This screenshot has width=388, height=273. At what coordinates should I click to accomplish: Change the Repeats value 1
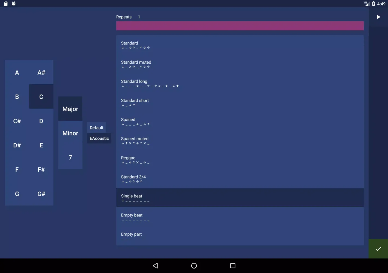[139, 17]
